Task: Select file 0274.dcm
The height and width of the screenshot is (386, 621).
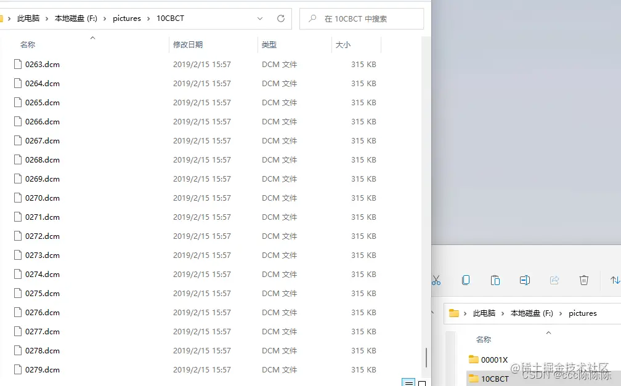Action: pos(43,274)
